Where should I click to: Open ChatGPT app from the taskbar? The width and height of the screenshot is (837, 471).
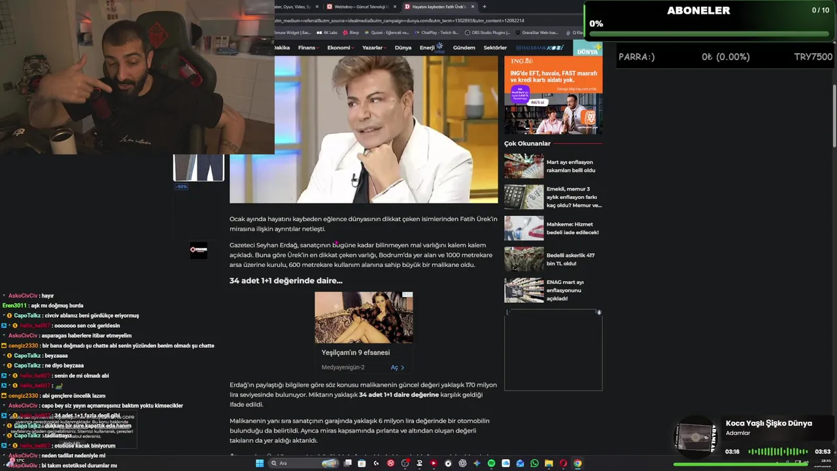[462, 463]
